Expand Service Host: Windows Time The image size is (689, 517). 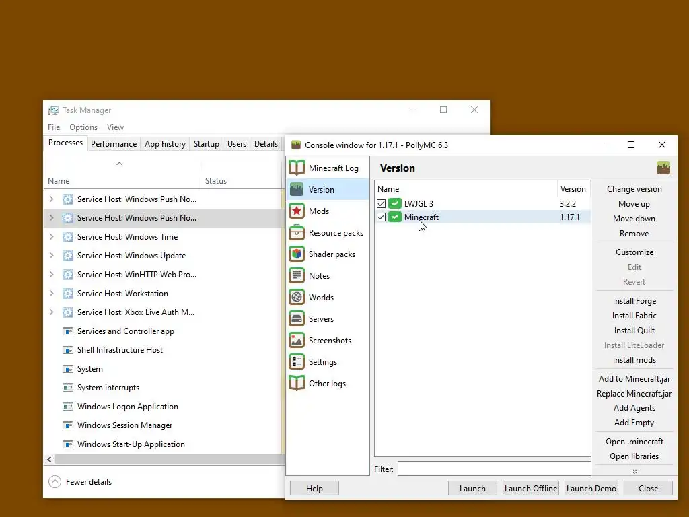pos(51,237)
